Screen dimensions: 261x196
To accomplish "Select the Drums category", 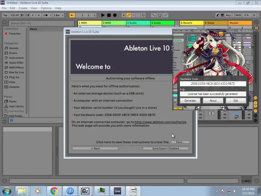I will [13, 53].
